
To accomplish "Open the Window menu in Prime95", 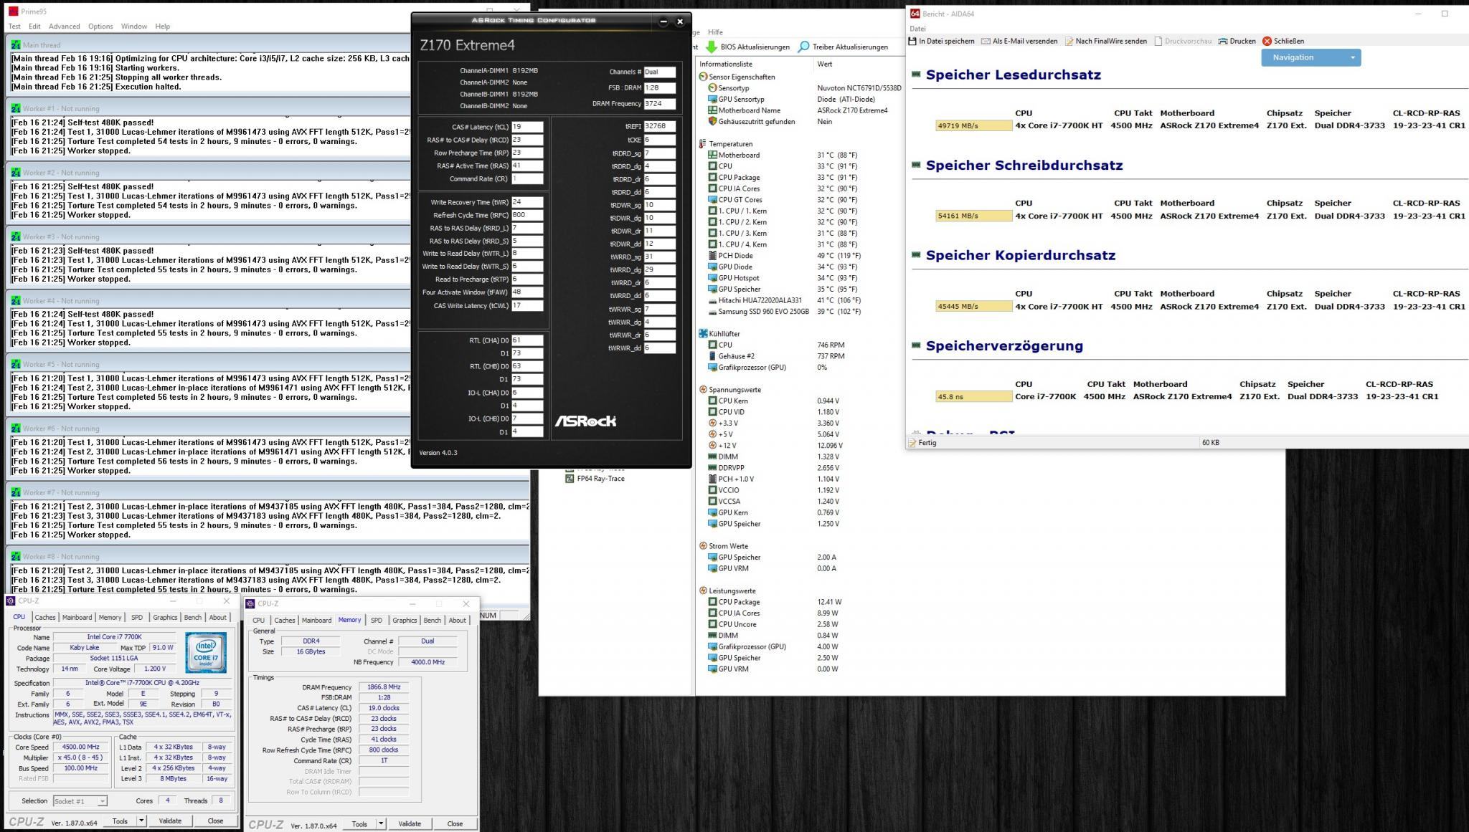I will (134, 27).
